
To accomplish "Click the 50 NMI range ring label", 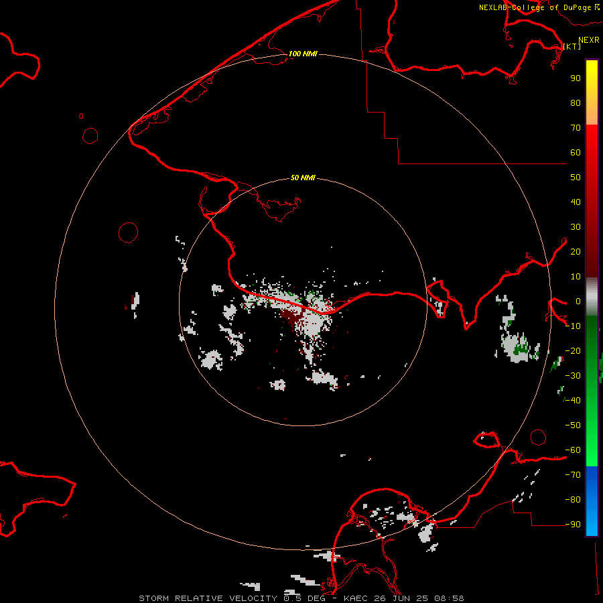I will pos(303,178).
